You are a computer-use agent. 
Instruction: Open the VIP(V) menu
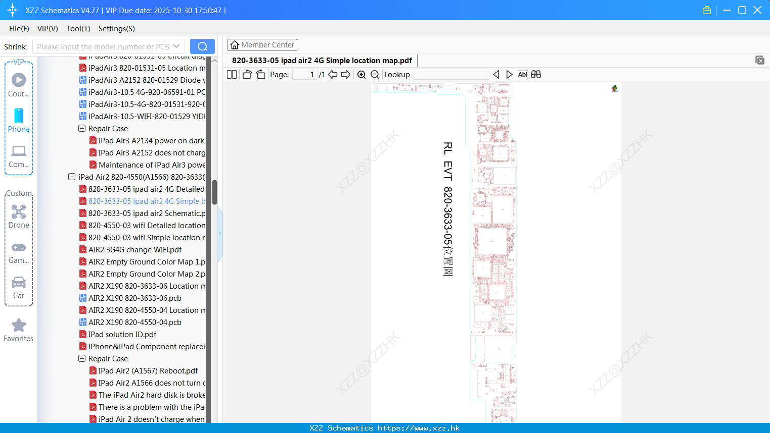[x=48, y=29]
